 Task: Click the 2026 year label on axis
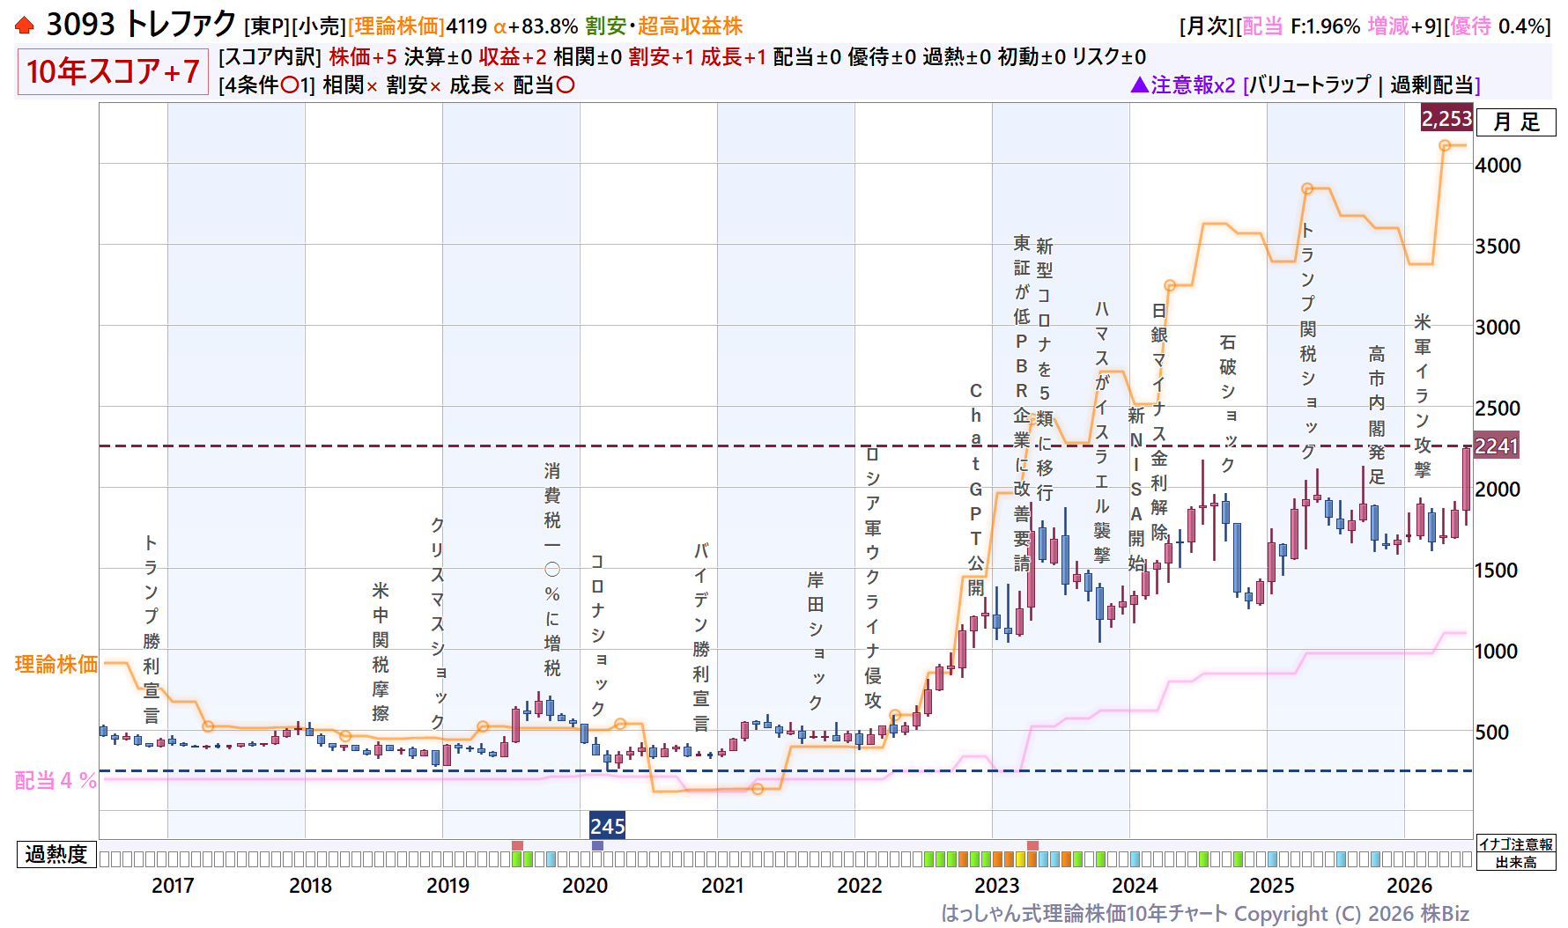[x=1409, y=886]
